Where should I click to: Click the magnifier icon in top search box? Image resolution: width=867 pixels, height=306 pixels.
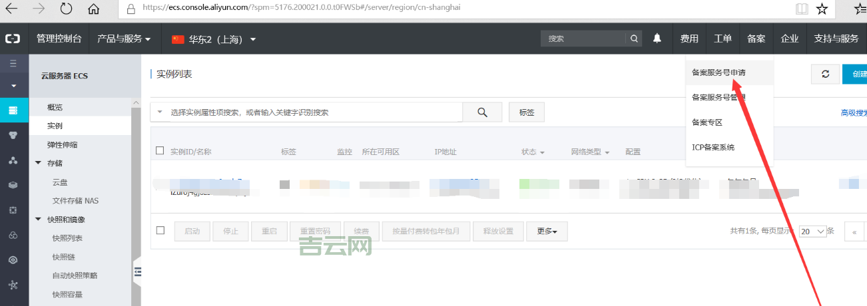pyautogui.click(x=634, y=39)
